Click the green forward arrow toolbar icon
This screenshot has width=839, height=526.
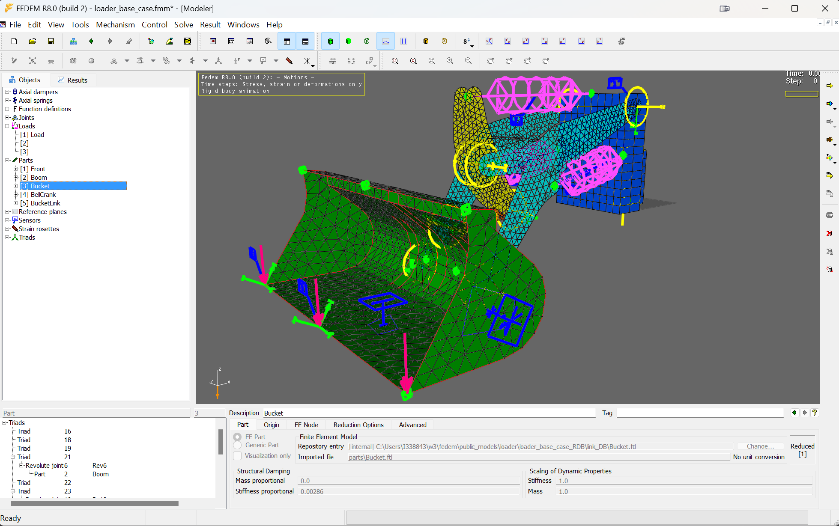pos(110,41)
